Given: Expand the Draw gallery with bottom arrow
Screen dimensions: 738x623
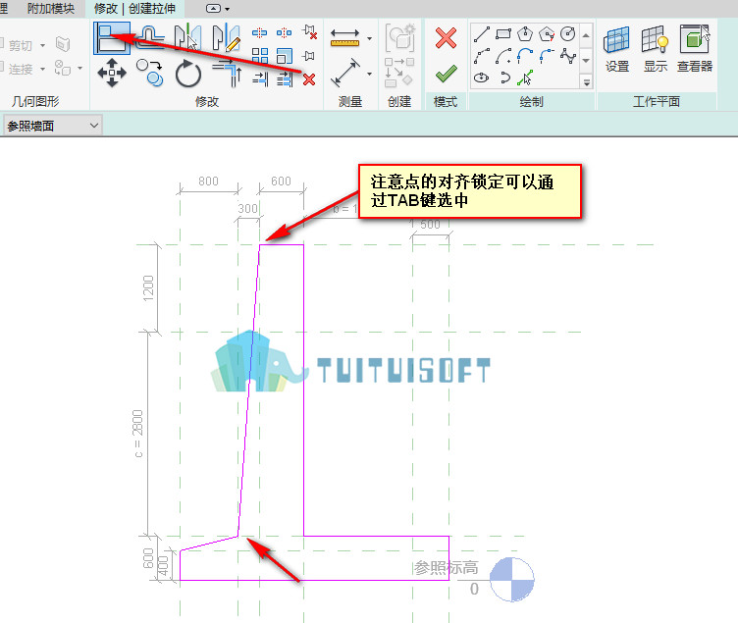Looking at the screenshot, I should pos(587,81).
